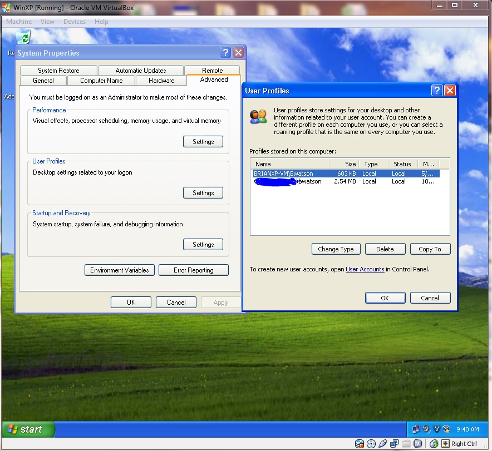
Task: Click the volume speaker icon in system tray
Action: point(425,429)
